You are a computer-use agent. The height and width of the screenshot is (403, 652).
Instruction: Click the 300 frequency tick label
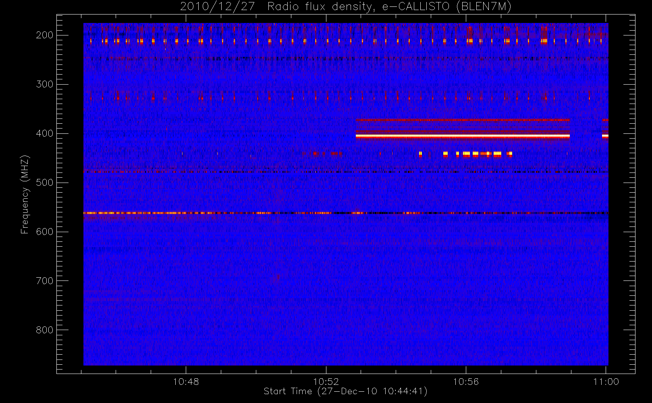coord(45,84)
